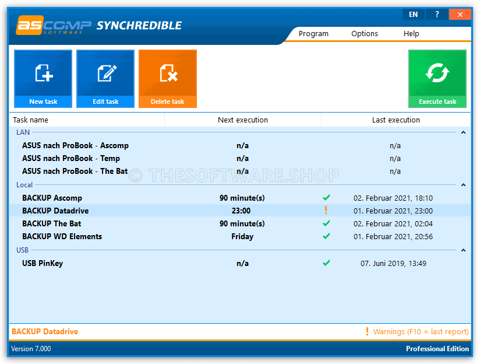Click '90 minute(s)' on BACKUP Ascomp row
This screenshot has height=364, width=480.
242,198
